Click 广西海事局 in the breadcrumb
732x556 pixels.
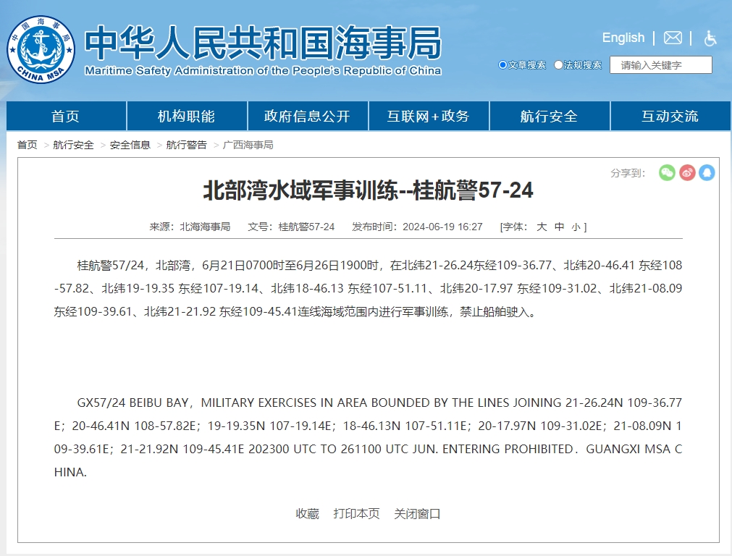(248, 145)
